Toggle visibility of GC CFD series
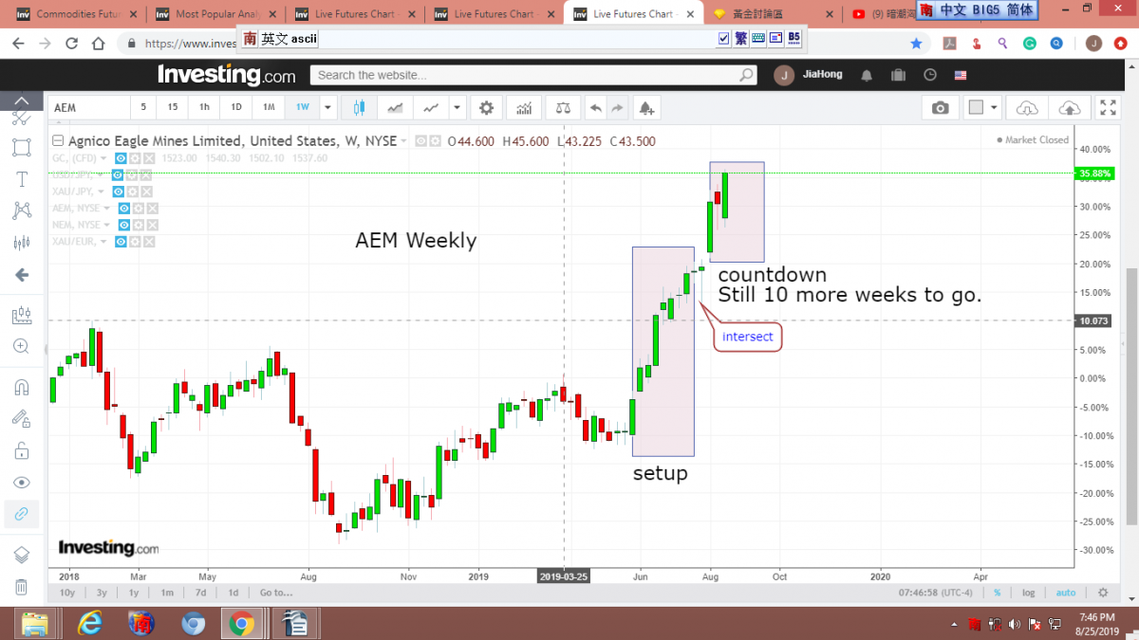1139x640 pixels. click(x=121, y=158)
